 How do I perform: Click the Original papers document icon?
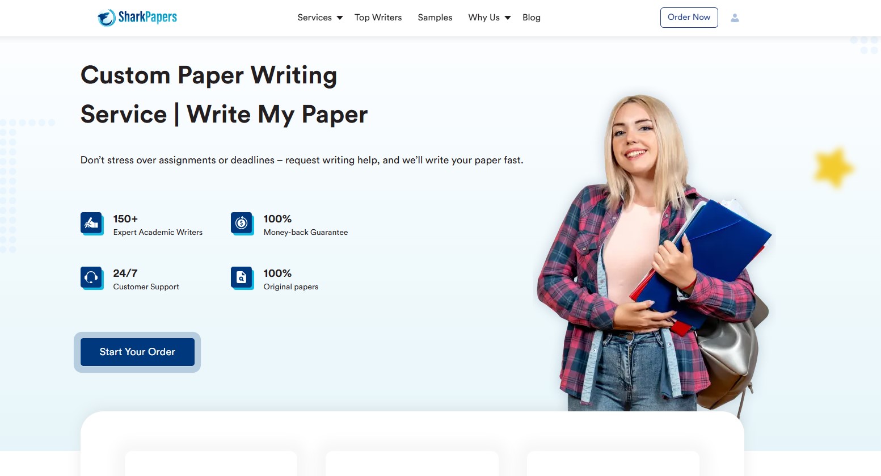242,278
